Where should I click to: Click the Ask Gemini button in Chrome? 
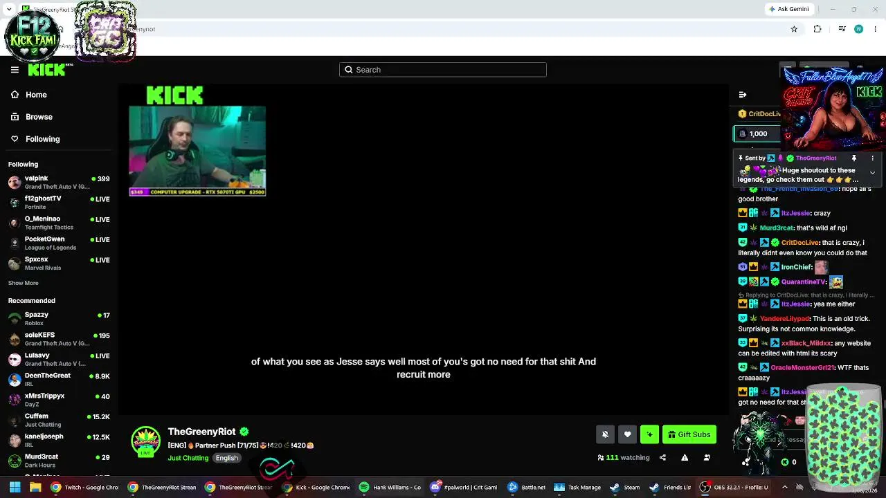(788, 9)
